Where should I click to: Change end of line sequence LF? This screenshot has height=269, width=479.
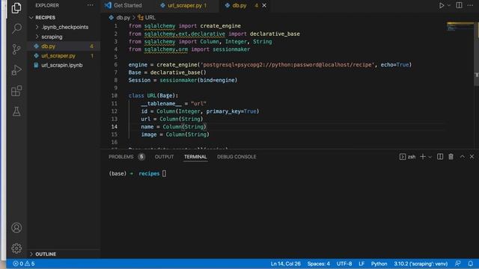(361, 264)
